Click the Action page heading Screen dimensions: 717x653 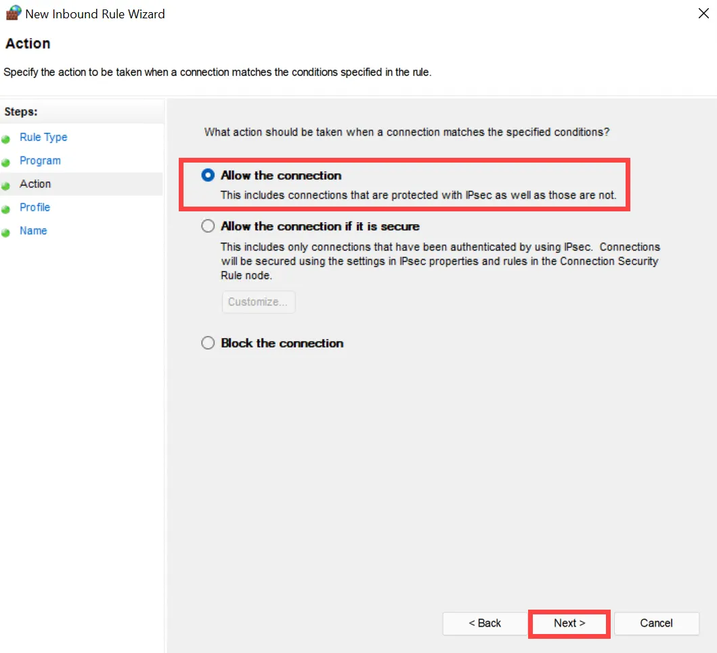28,43
